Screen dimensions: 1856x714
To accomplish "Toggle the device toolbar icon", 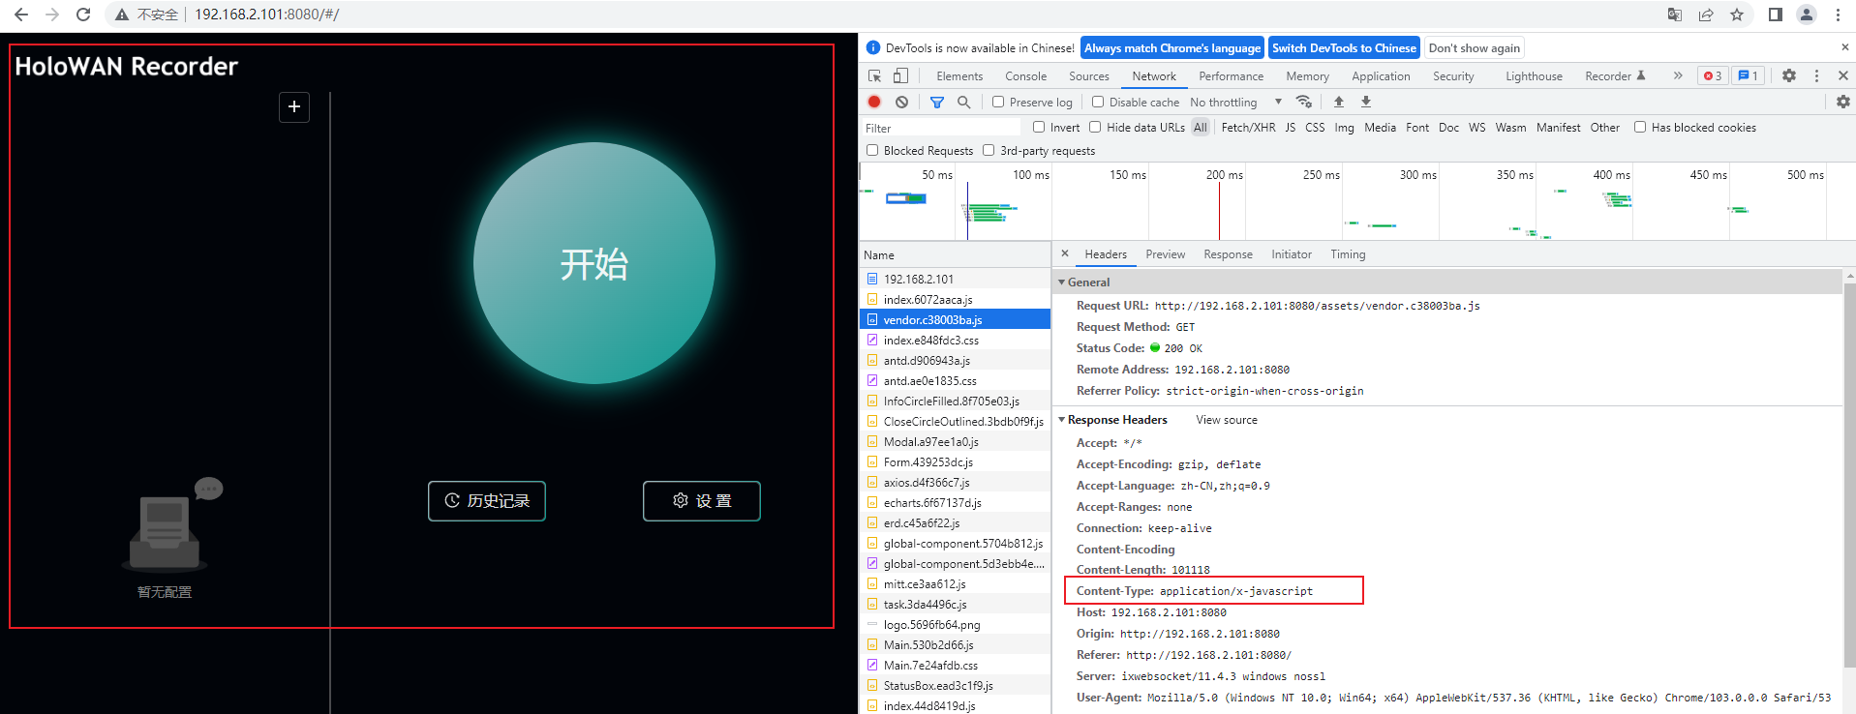I will point(900,75).
